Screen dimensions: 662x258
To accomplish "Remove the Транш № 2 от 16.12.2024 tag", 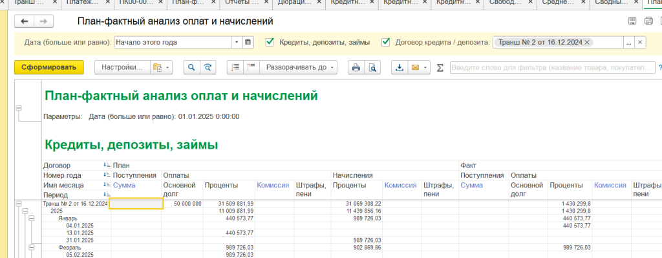I will pos(587,42).
